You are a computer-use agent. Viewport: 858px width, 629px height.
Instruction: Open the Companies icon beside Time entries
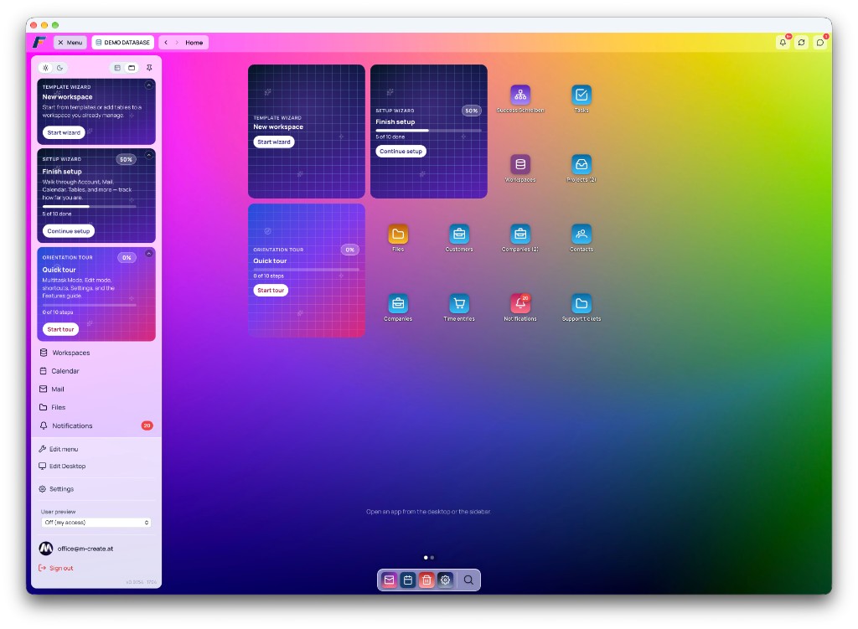(x=398, y=303)
